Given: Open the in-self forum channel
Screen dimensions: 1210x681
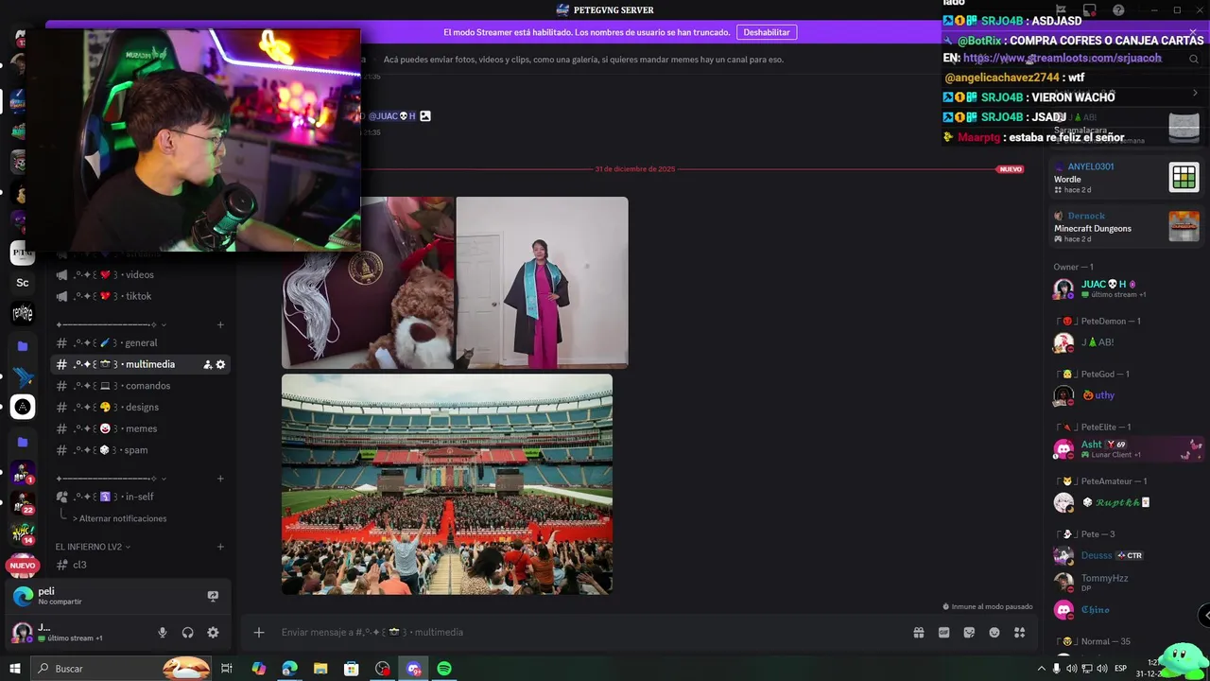Looking at the screenshot, I should pos(140,497).
